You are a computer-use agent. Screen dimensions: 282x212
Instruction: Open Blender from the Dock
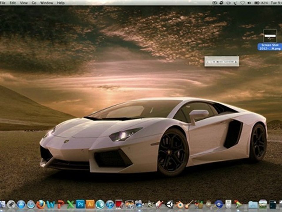tap(179, 205)
